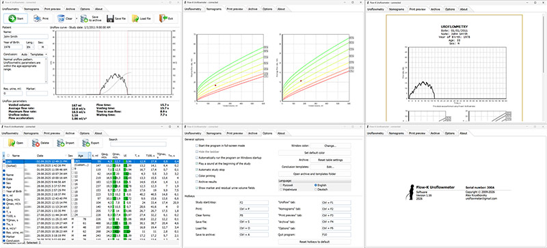The width and height of the screenshot is (547, 248).
Task: Click 'Reset hotkeys to default' button
Action: (315, 241)
